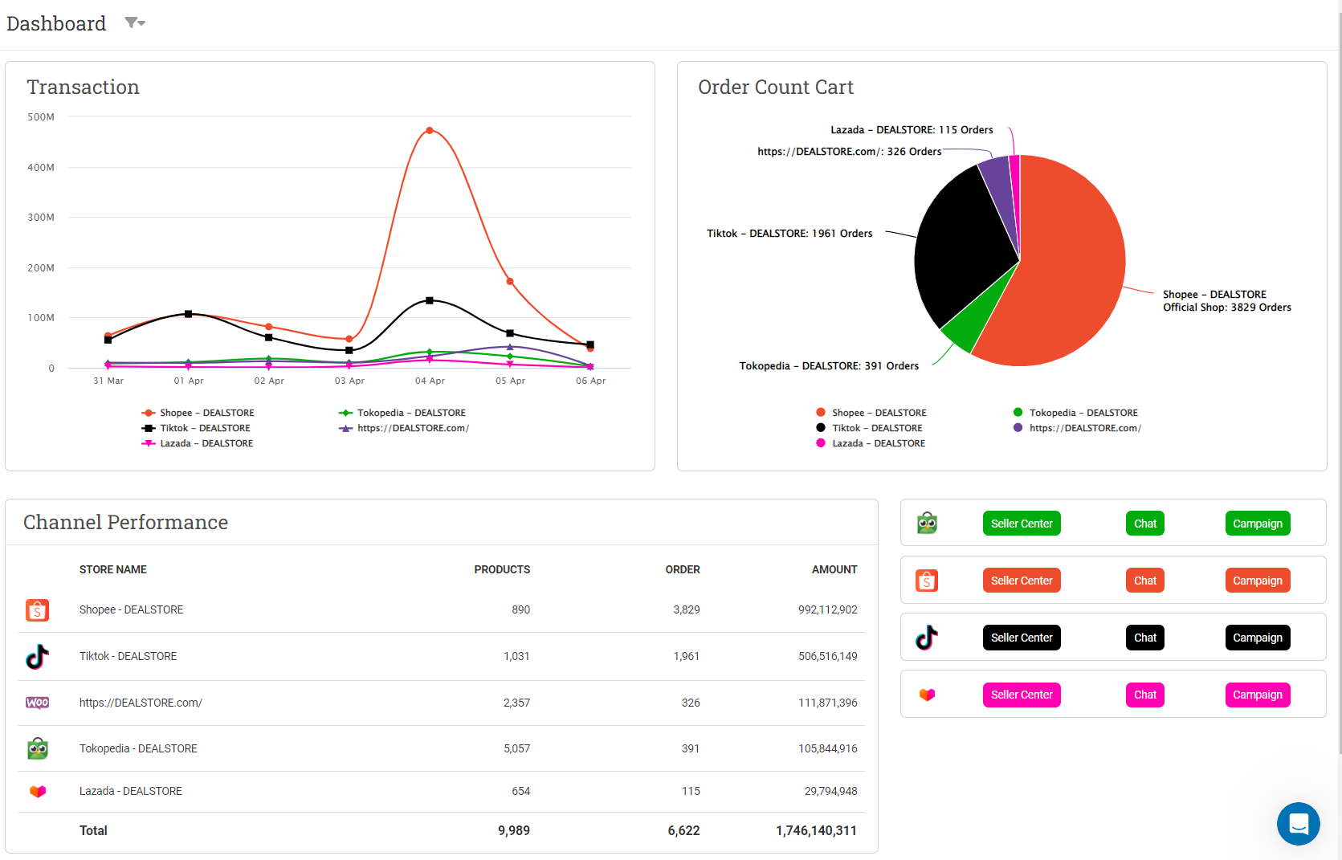1342x860 pixels.
Task: Open the orange Shopee Chat button
Action: [1145, 581]
